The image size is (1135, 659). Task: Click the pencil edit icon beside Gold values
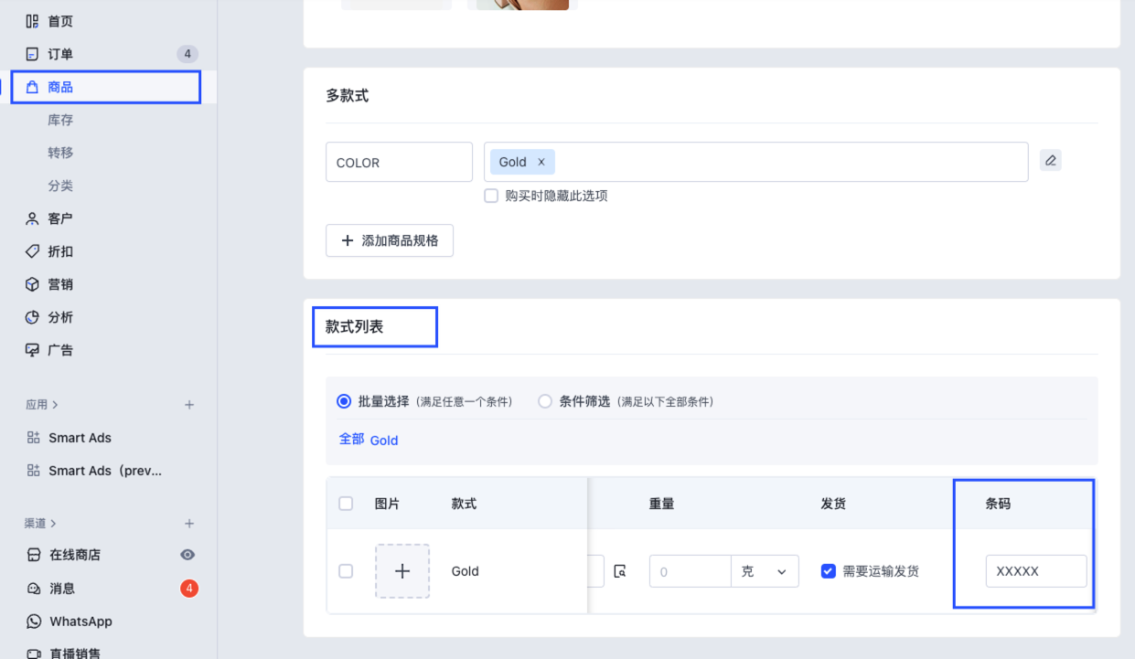[1050, 160]
